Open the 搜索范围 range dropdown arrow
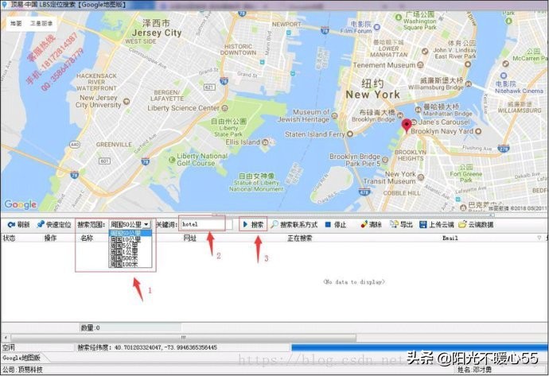This screenshot has width=549, height=376. (x=146, y=224)
